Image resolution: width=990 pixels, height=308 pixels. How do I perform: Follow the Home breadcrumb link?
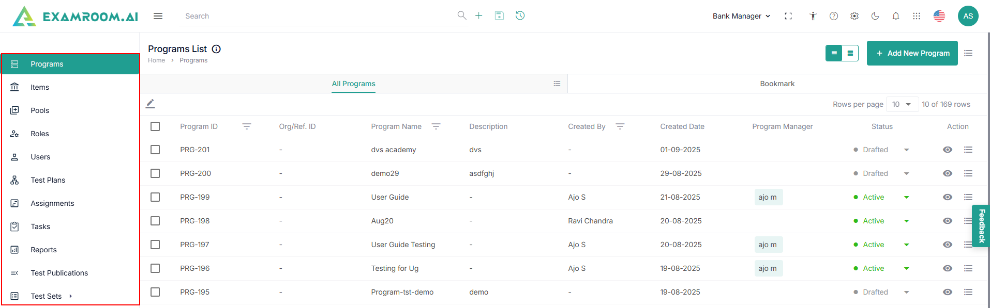pyautogui.click(x=156, y=60)
